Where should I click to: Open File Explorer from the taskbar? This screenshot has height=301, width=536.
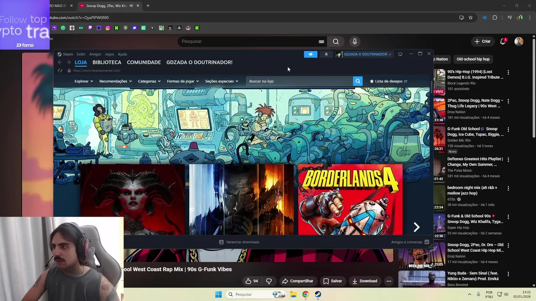pyautogui.click(x=293, y=294)
